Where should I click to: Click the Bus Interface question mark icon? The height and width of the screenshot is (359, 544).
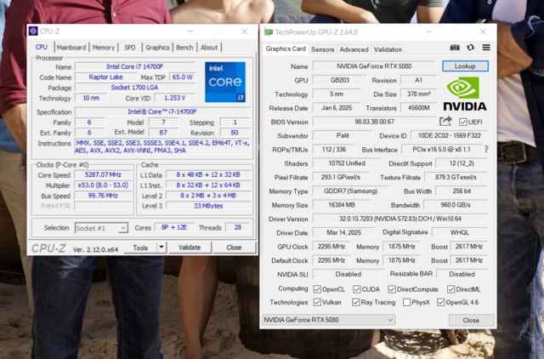coord(486,149)
